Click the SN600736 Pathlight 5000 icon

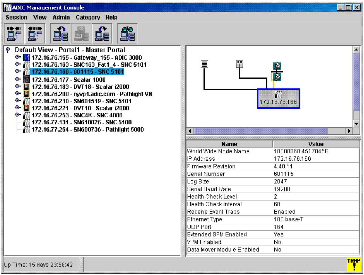26,130
